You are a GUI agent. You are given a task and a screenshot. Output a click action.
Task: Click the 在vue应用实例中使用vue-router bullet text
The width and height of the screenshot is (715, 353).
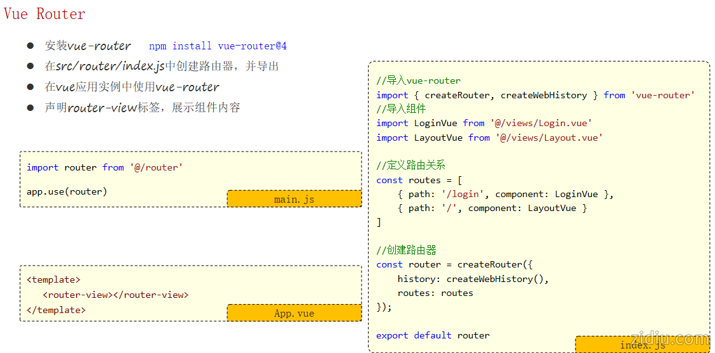pyautogui.click(x=132, y=87)
